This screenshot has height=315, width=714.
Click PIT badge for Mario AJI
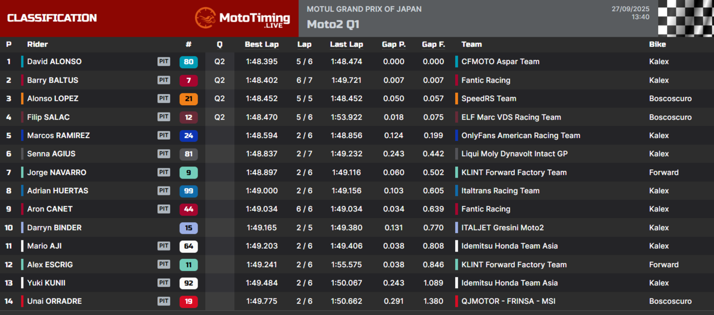click(163, 246)
